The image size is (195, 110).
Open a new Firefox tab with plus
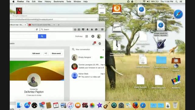click(x=58, y=25)
